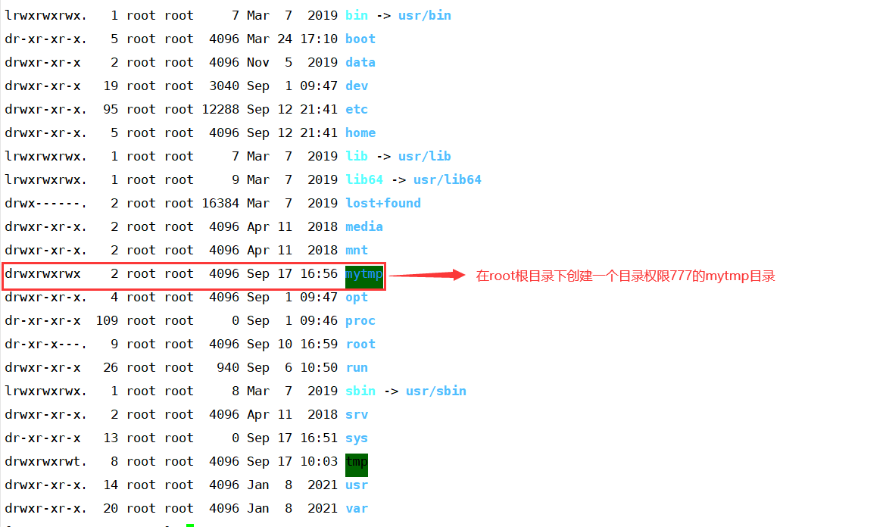Click the 'mnt' directory name
Viewport: 886px width, 527px height.
pyautogui.click(x=357, y=250)
